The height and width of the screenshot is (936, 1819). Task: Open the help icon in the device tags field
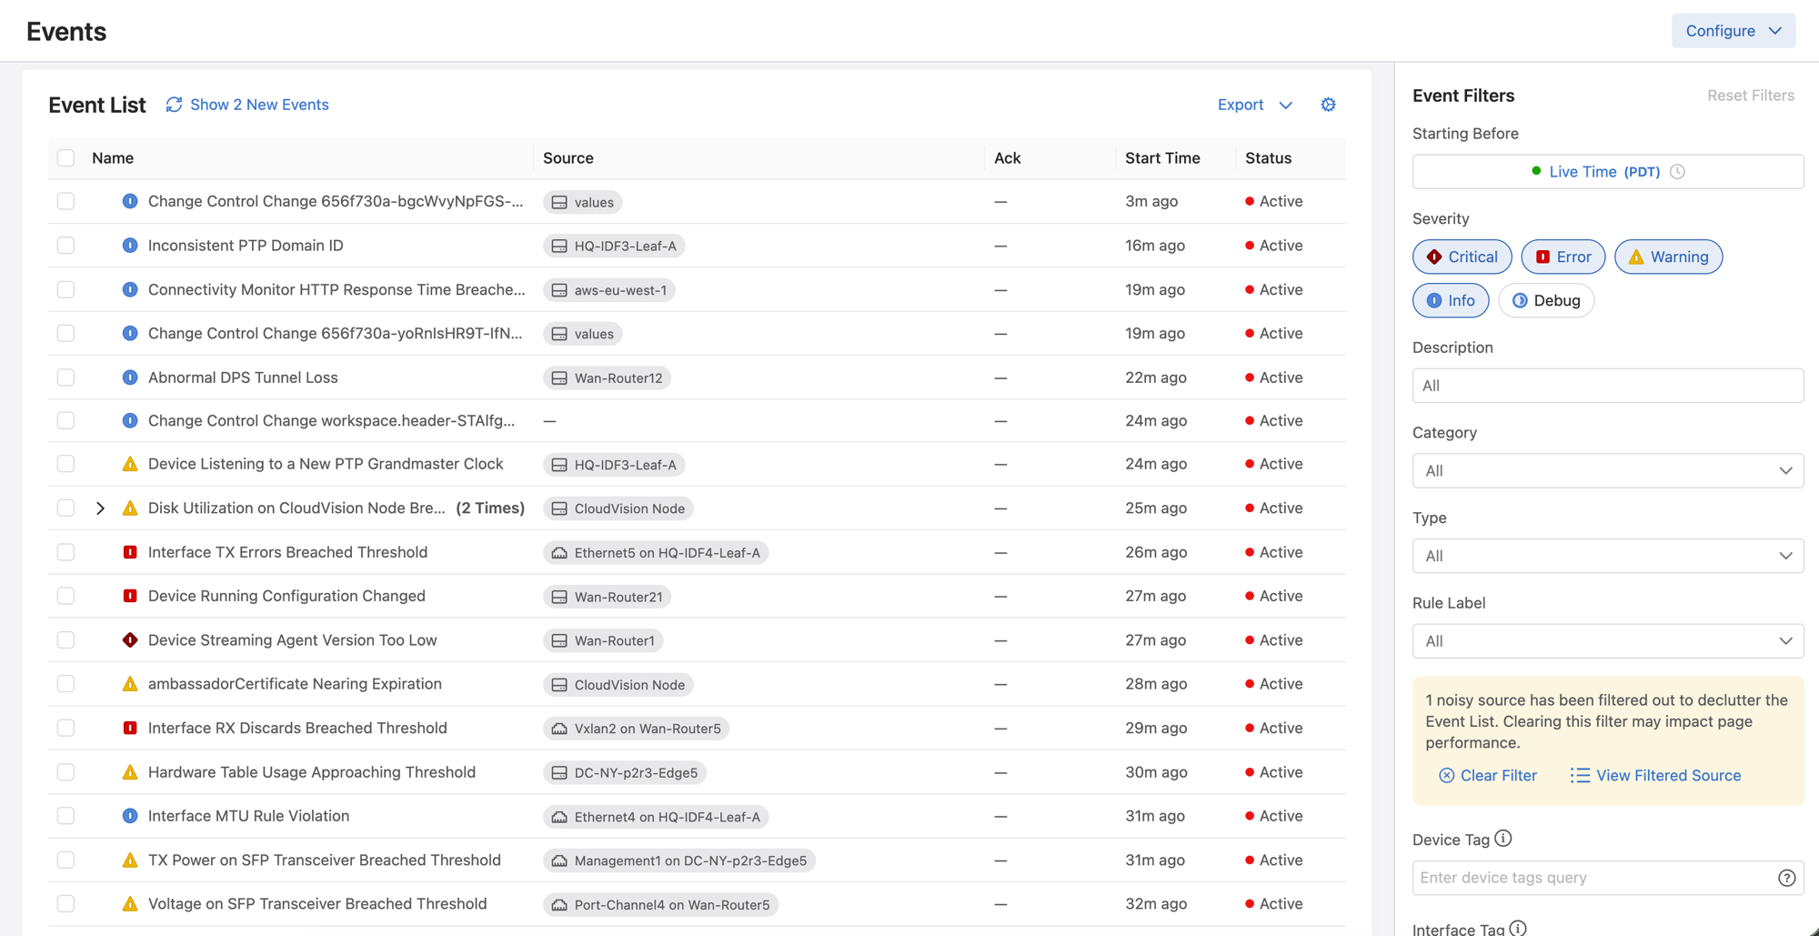(1786, 878)
